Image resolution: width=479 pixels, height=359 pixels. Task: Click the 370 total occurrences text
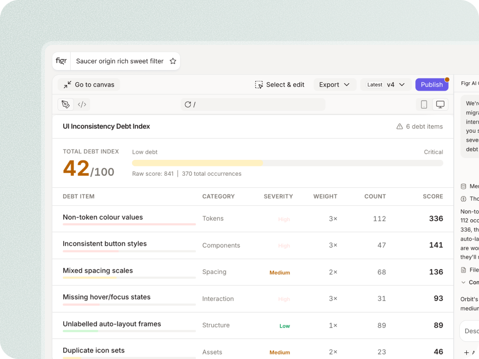pyautogui.click(x=212, y=174)
